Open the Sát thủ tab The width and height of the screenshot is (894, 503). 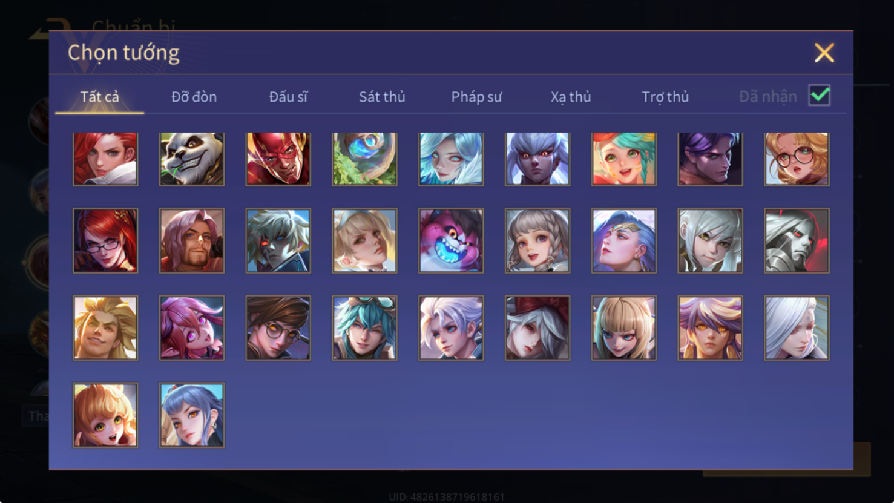[382, 97]
